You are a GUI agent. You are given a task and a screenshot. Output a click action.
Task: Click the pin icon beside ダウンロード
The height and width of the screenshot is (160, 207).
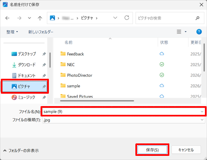(44, 65)
